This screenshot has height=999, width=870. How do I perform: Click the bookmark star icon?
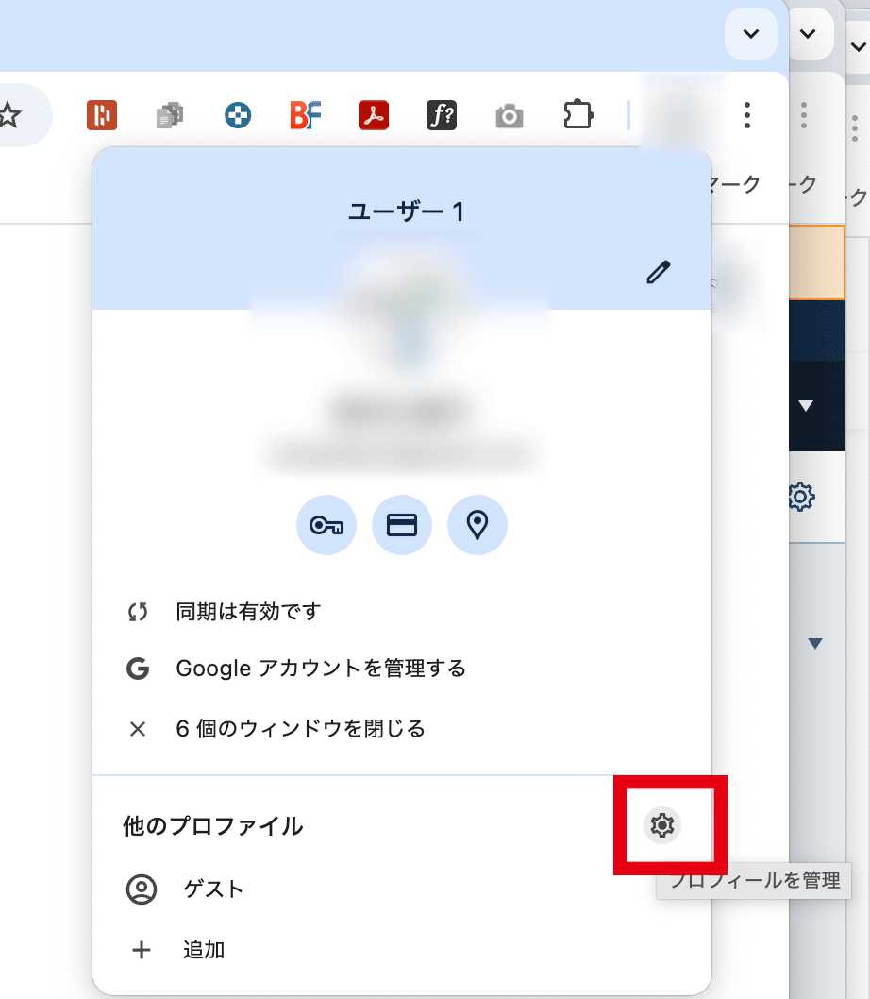point(8,115)
